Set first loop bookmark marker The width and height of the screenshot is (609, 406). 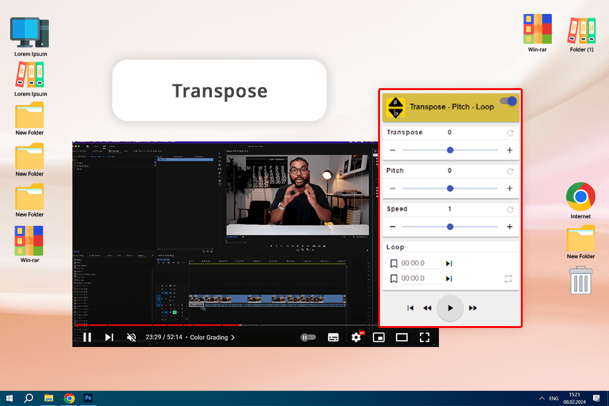[x=393, y=264]
